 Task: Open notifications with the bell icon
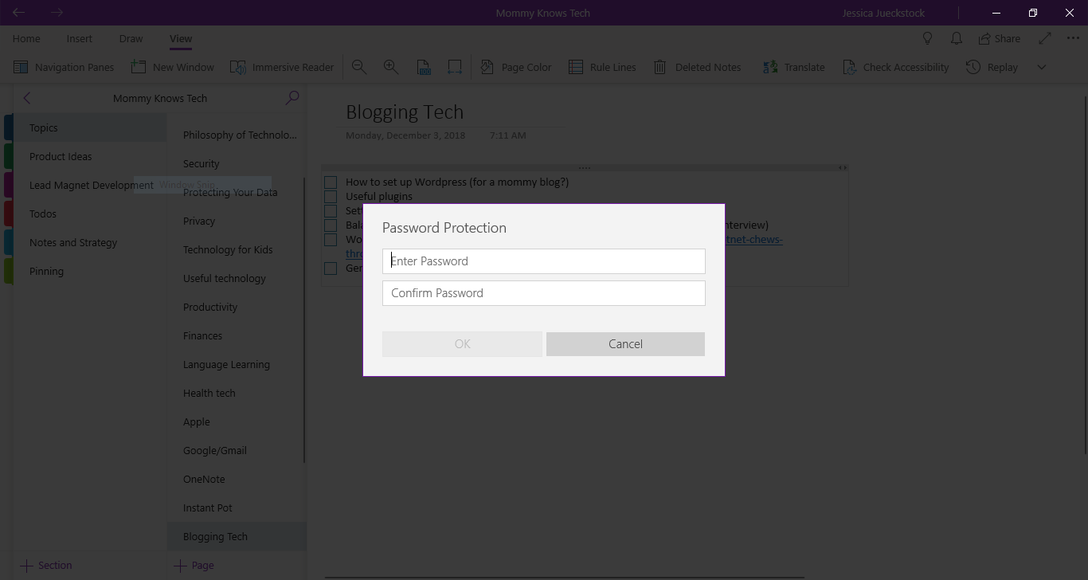[x=957, y=37]
